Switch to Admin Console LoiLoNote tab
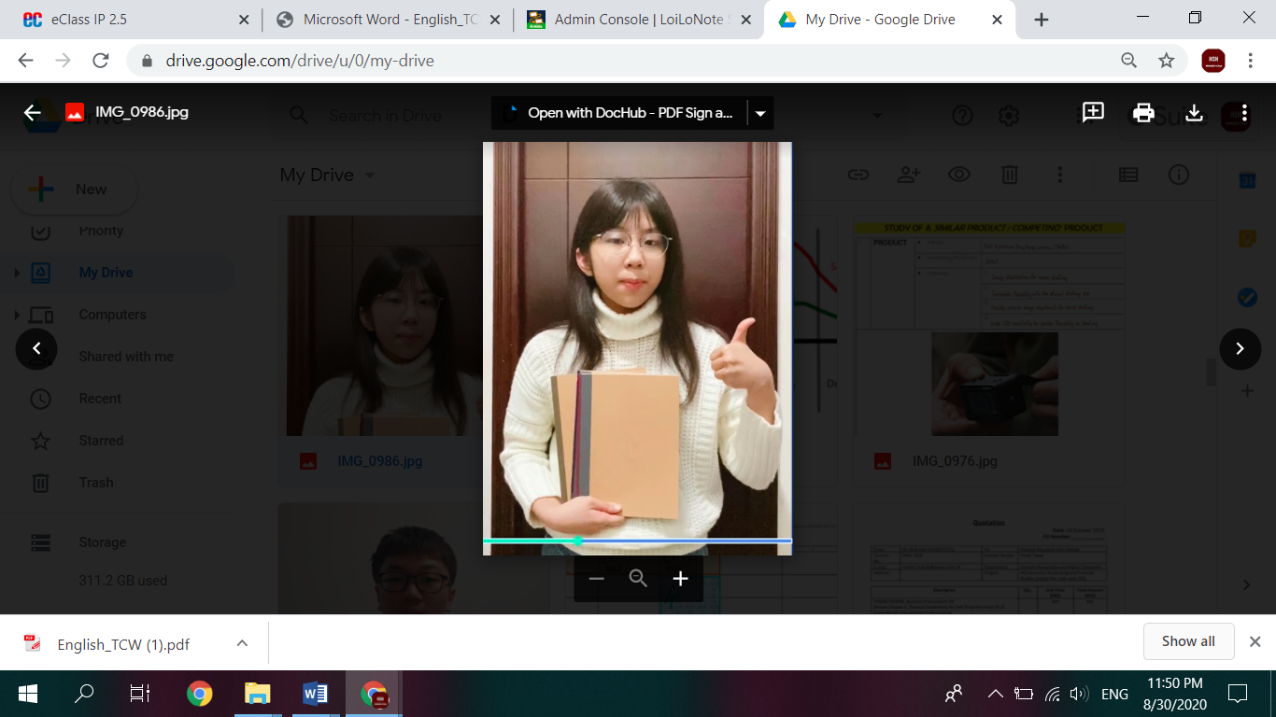 [x=640, y=20]
